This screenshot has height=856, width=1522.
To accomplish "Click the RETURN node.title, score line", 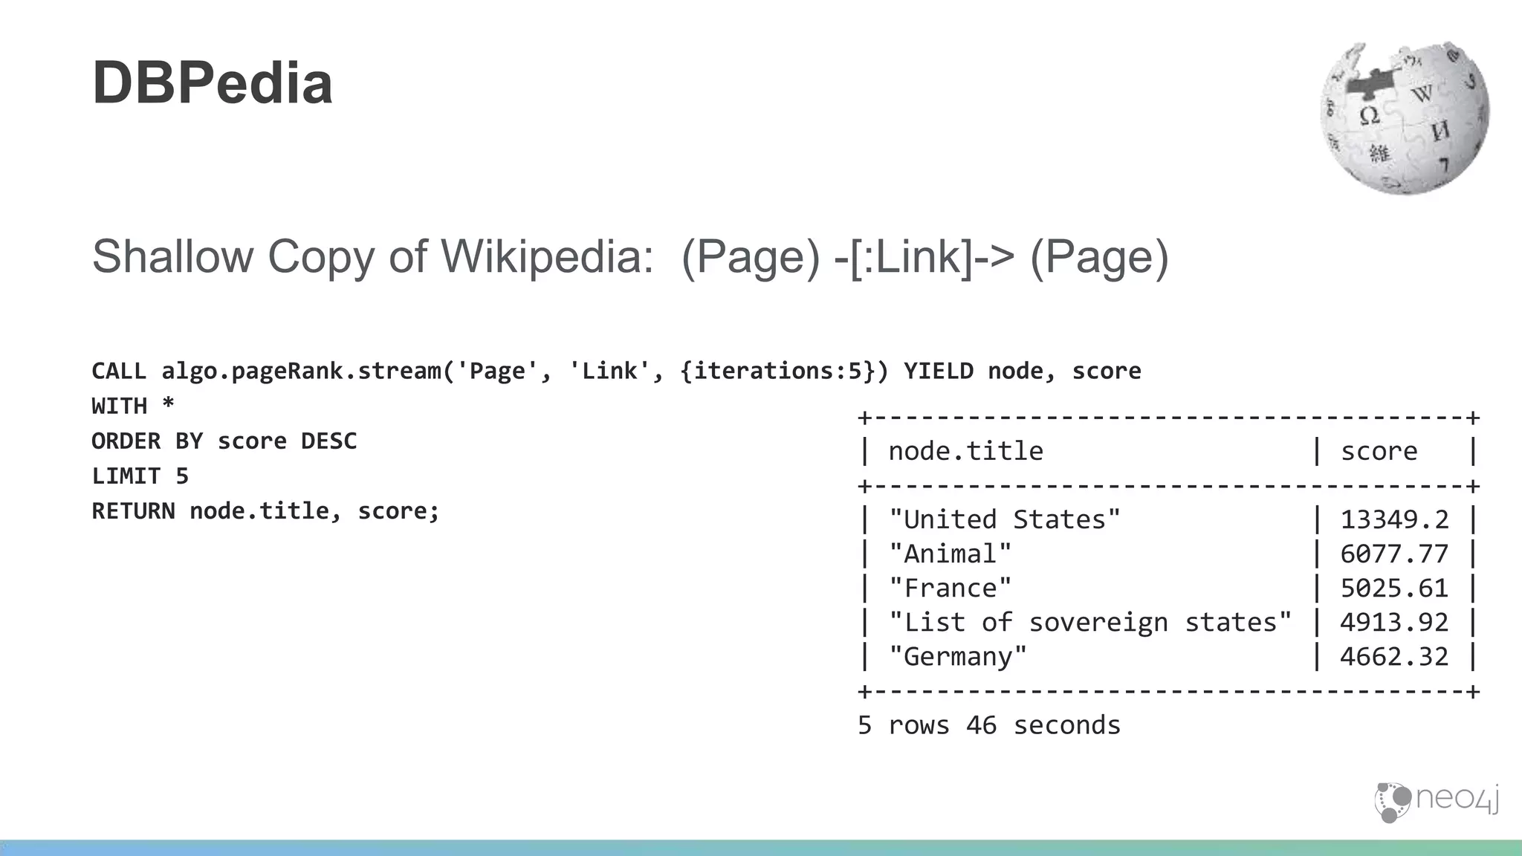I will pos(265,511).
